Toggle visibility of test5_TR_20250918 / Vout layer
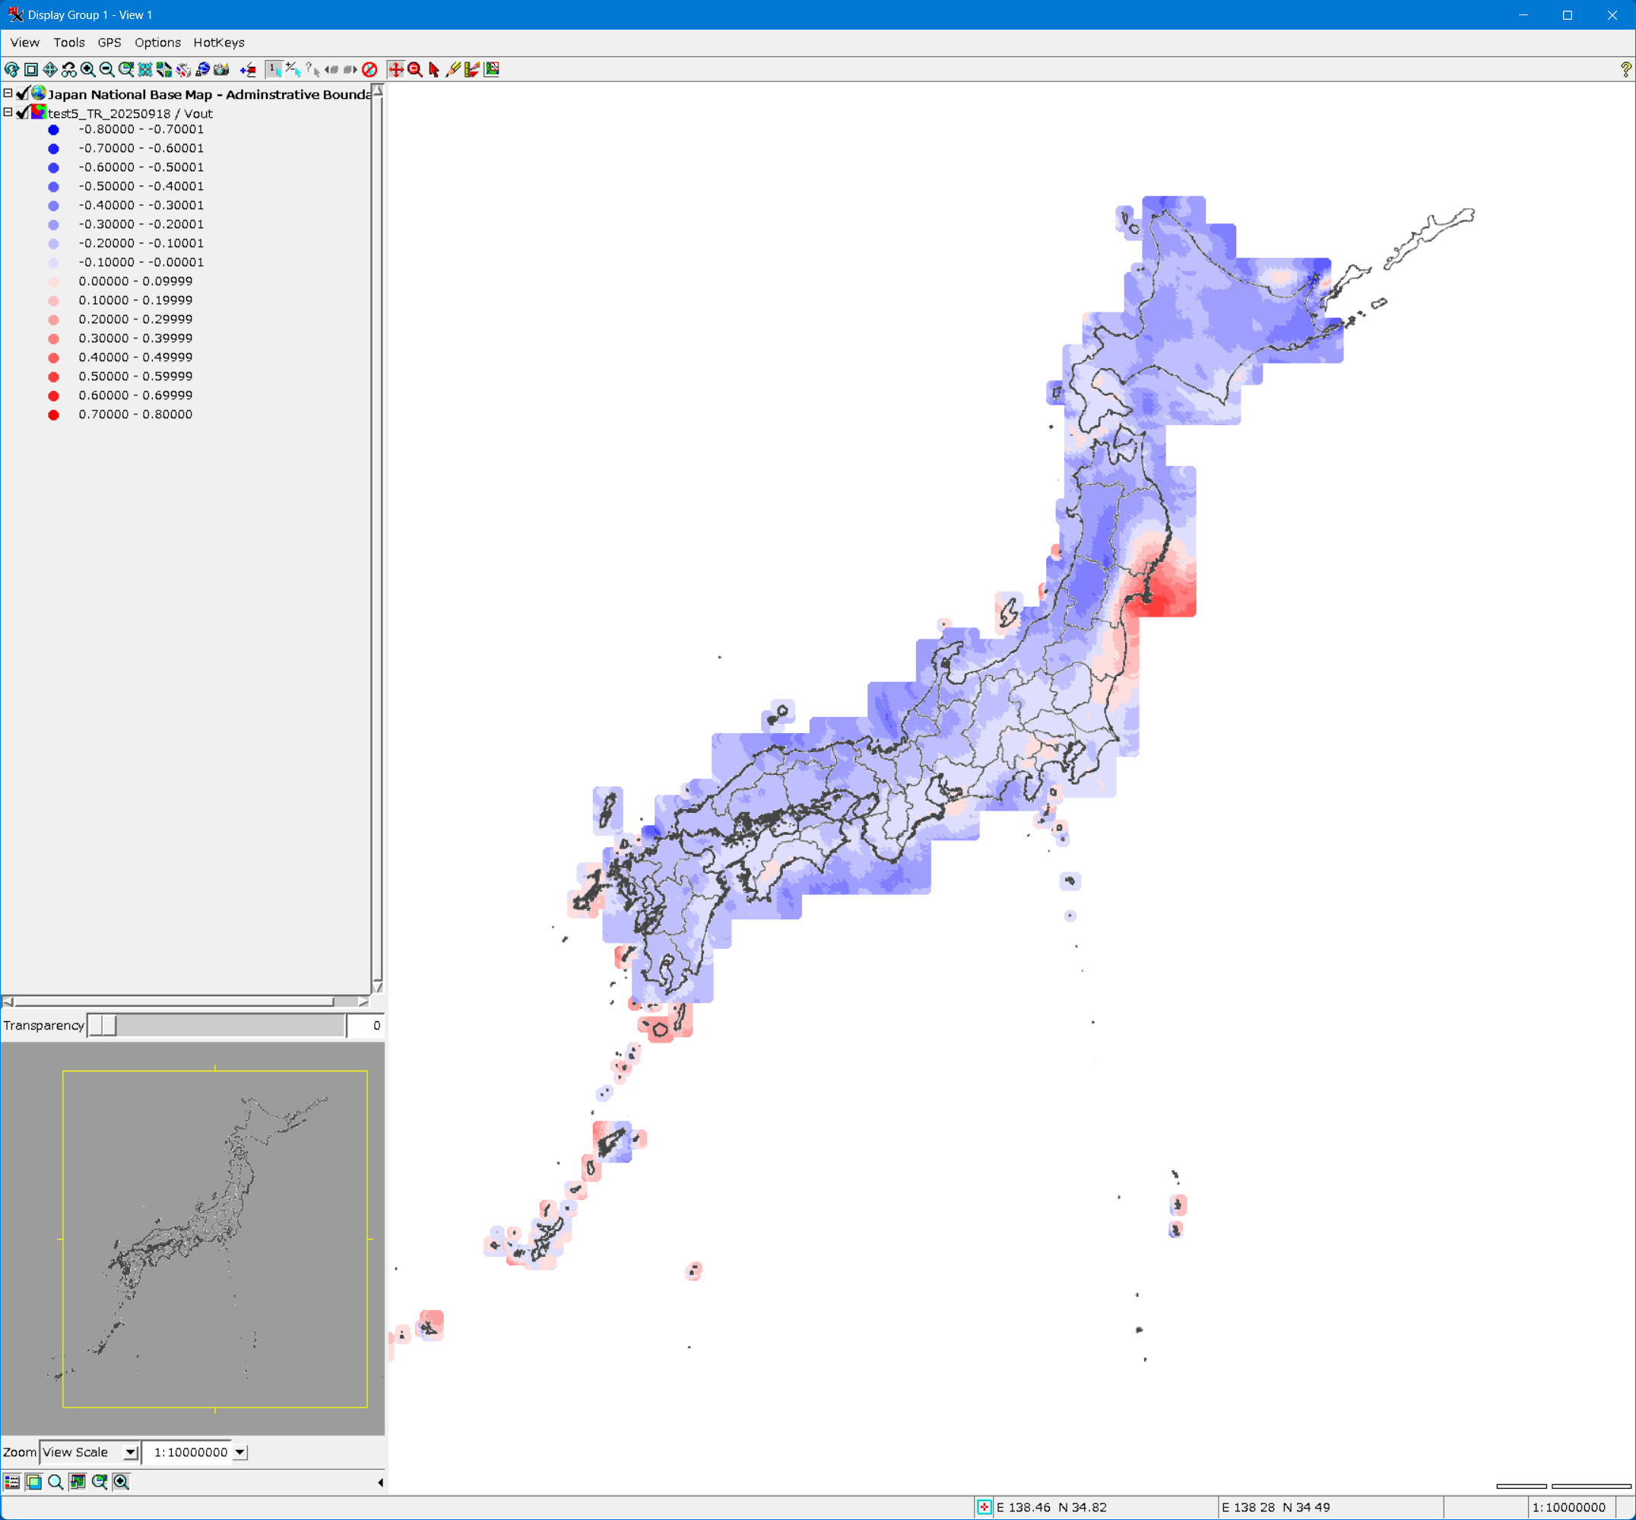 click(23, 113)
